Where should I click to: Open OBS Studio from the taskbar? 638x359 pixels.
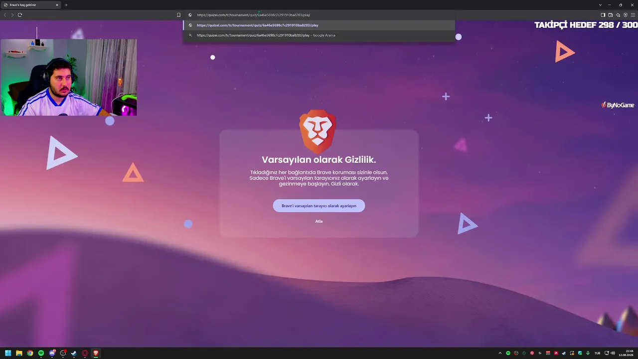click(63, 353)
